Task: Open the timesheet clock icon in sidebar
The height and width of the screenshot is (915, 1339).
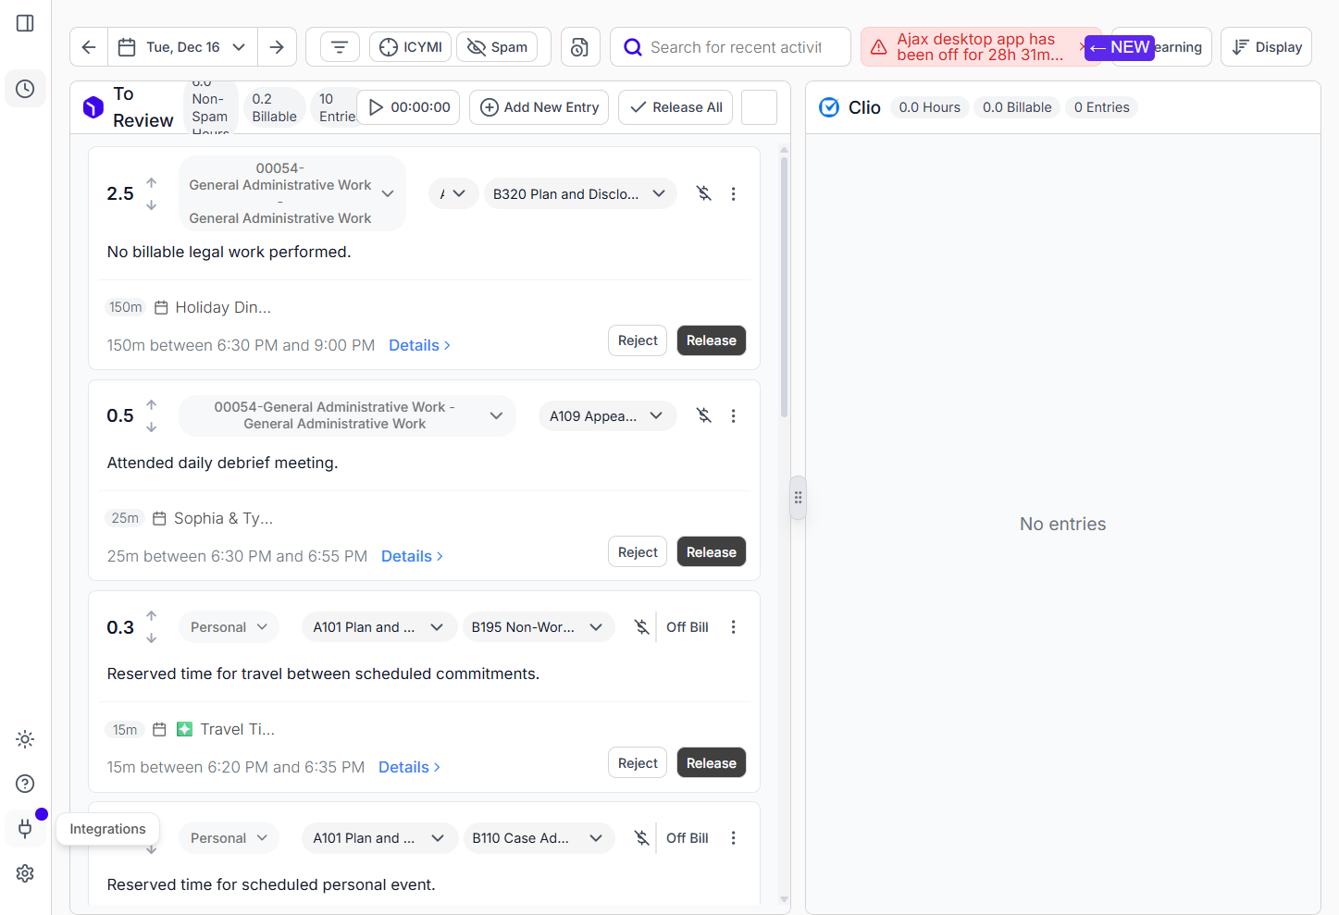Action: click(25, 89)
